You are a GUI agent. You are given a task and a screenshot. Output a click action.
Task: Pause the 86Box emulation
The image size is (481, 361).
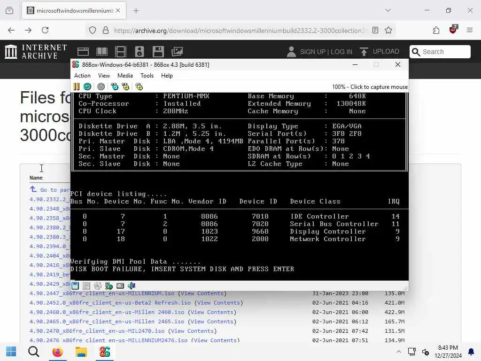(x=77, y=87)
